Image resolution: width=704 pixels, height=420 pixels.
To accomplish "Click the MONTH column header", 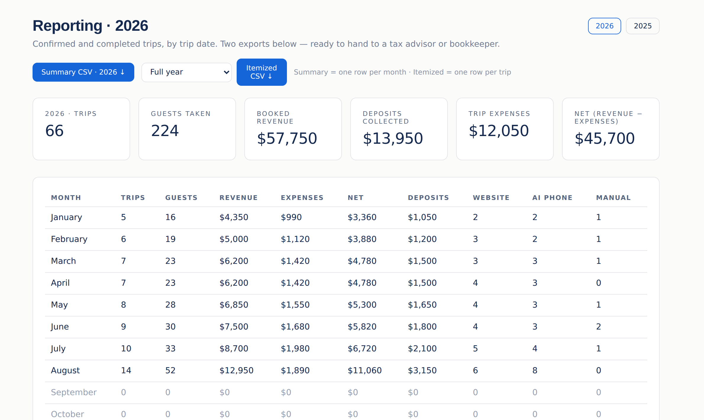I will coord(66,198).
